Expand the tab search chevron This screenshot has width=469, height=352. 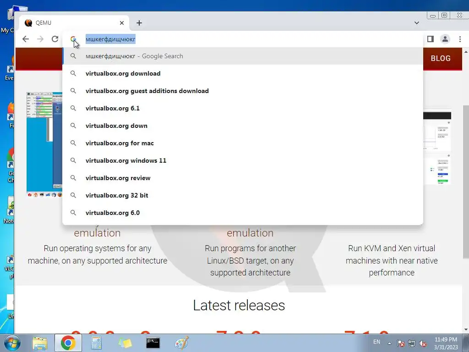(417, 23)
